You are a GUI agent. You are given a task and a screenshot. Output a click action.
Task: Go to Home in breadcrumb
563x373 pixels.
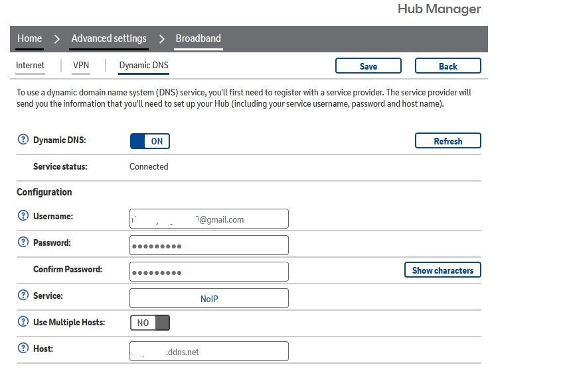click(x=30, y=38)
